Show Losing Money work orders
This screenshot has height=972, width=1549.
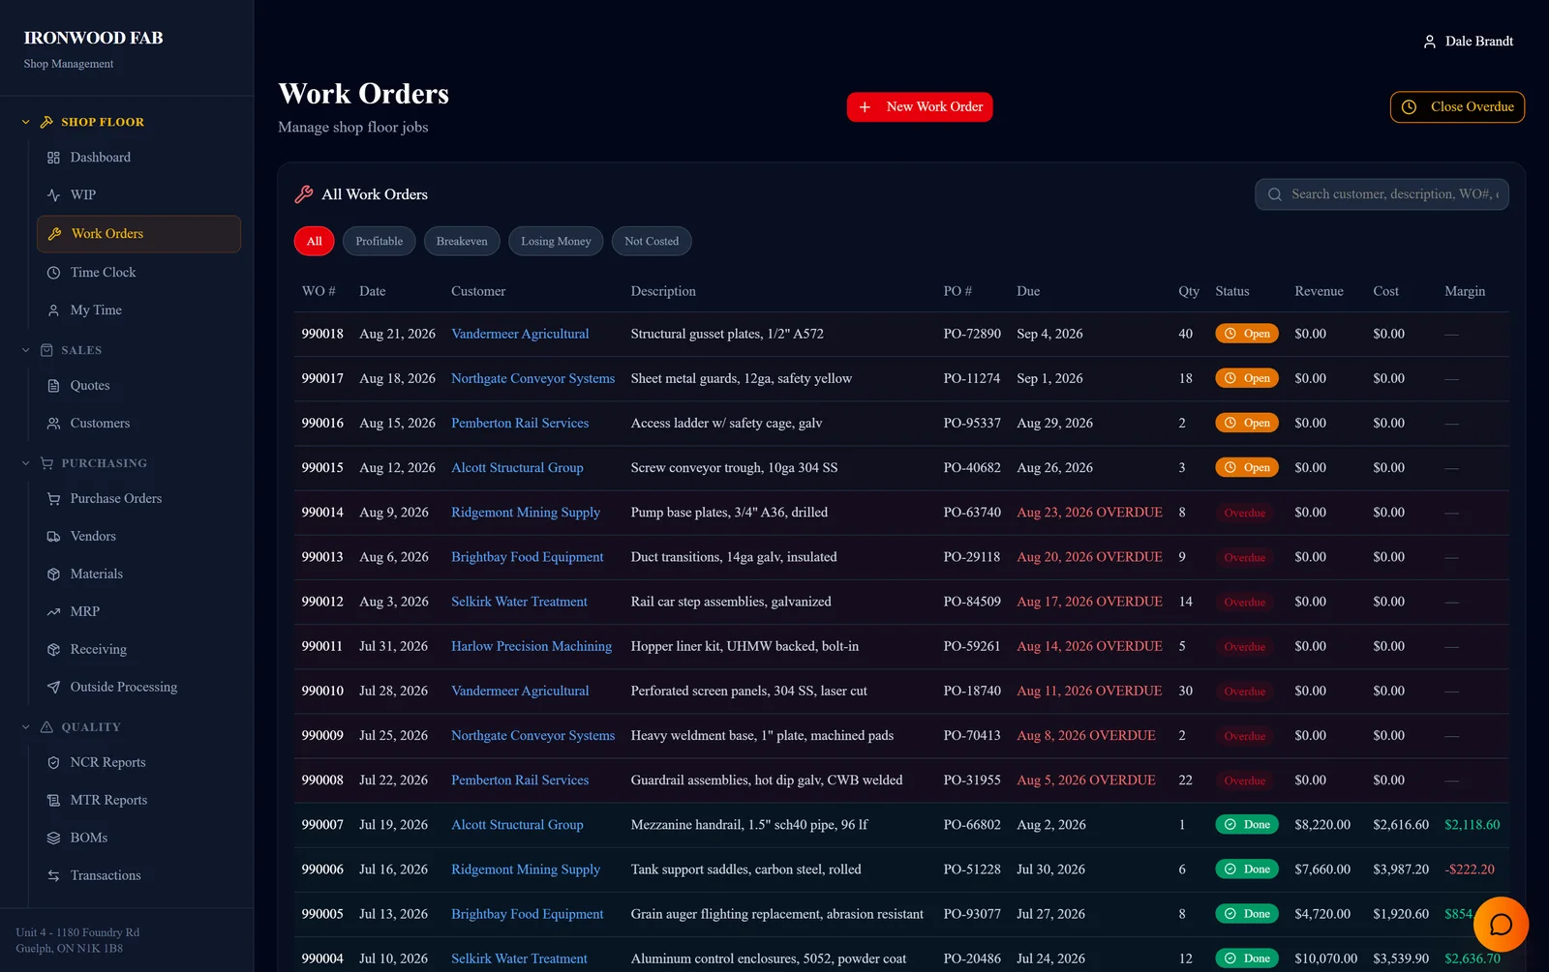tap(556, 242)
